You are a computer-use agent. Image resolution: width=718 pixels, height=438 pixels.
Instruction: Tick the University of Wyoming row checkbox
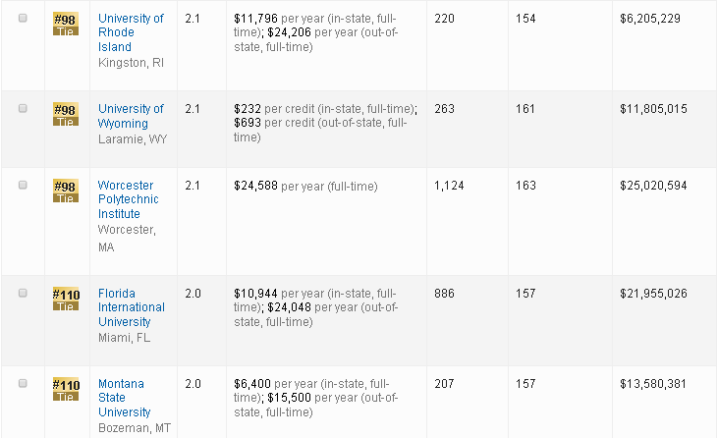[23, 109]
